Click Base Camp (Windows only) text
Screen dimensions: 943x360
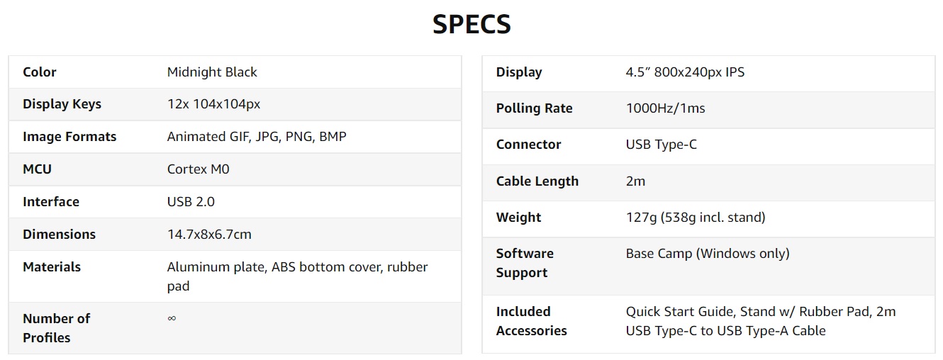coord(708,254)
